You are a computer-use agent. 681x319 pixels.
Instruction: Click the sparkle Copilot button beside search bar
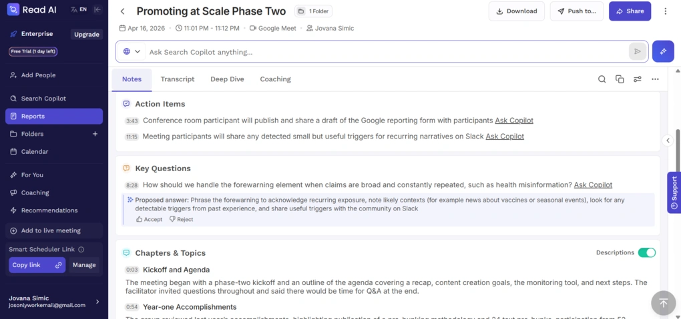click(x=662, y=51)
